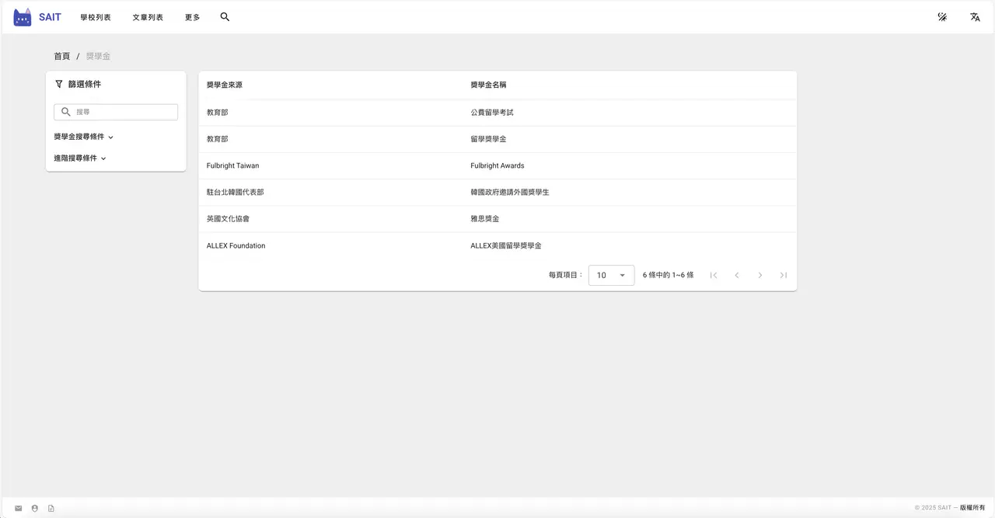Image resolution: width=995 pixels, height=518 pixels.
Task: Expand 獎學金搜尋條件 filter section
Action: tap(84, 137)
